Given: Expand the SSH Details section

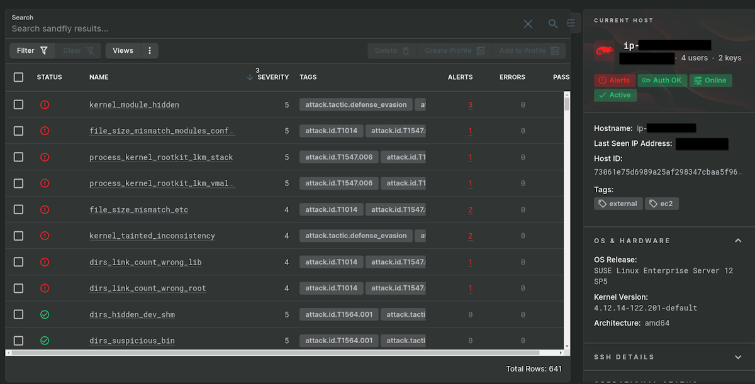Looking at the screenshot, I should [738, 357].
